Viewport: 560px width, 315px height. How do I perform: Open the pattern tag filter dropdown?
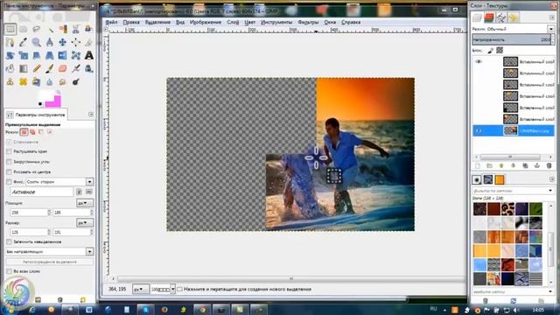point(550,191)
